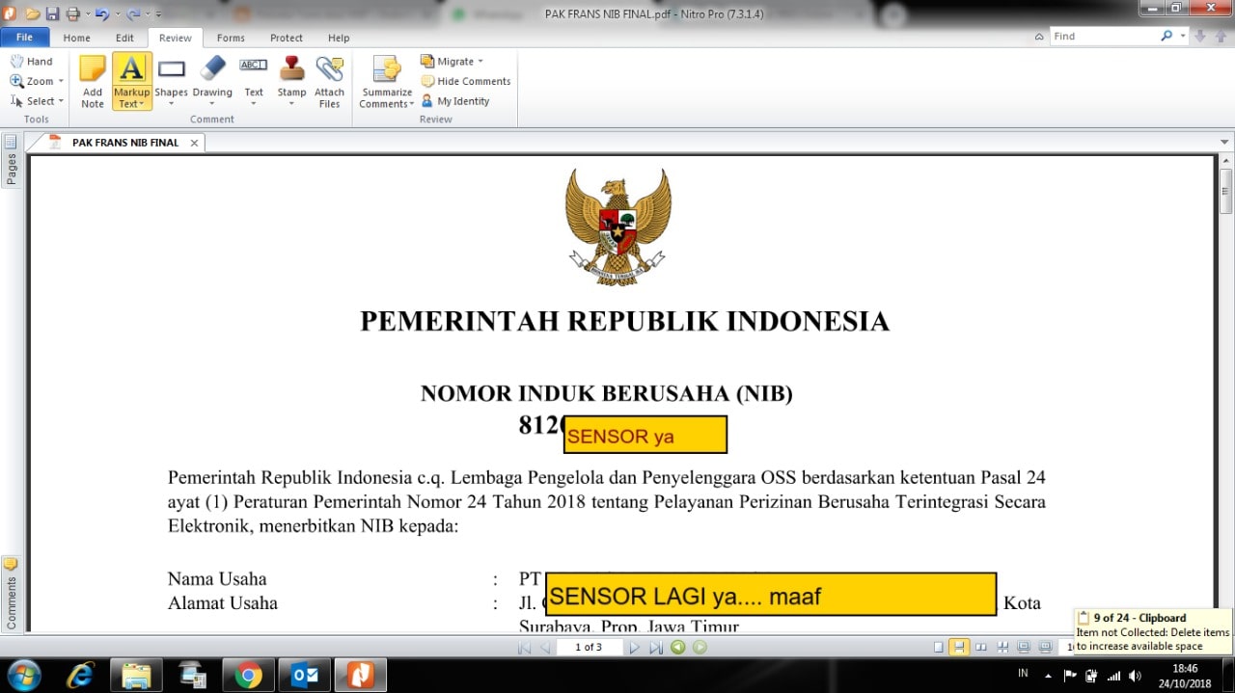
Task: Add a sticky note with Add Note
Action: [x=93, y=81]
